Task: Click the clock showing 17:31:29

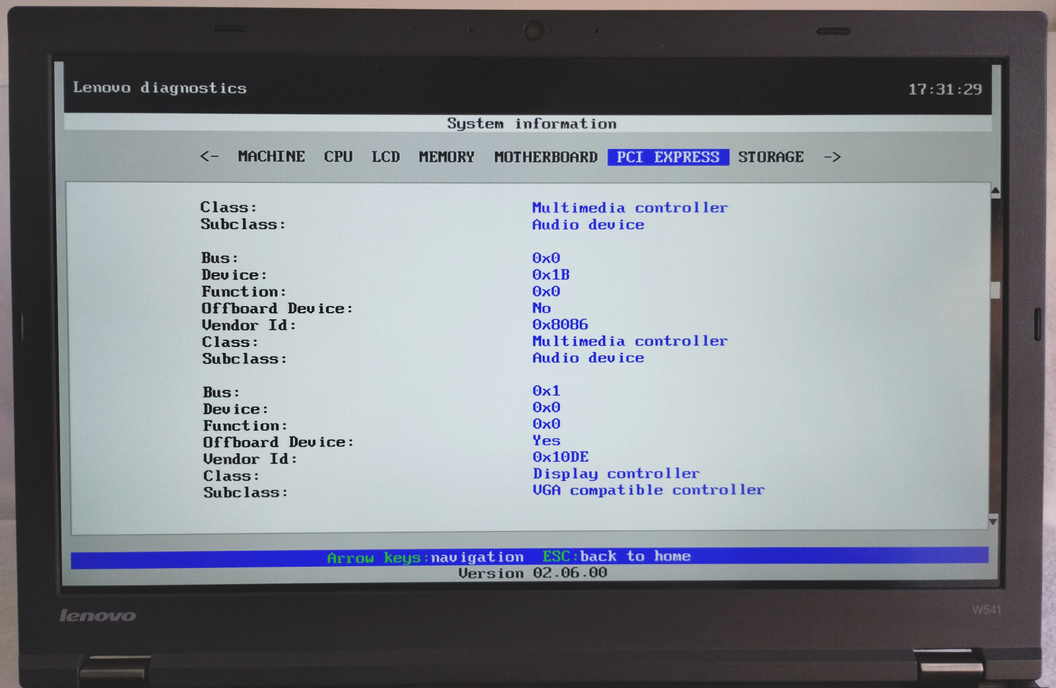Action: 944,89
